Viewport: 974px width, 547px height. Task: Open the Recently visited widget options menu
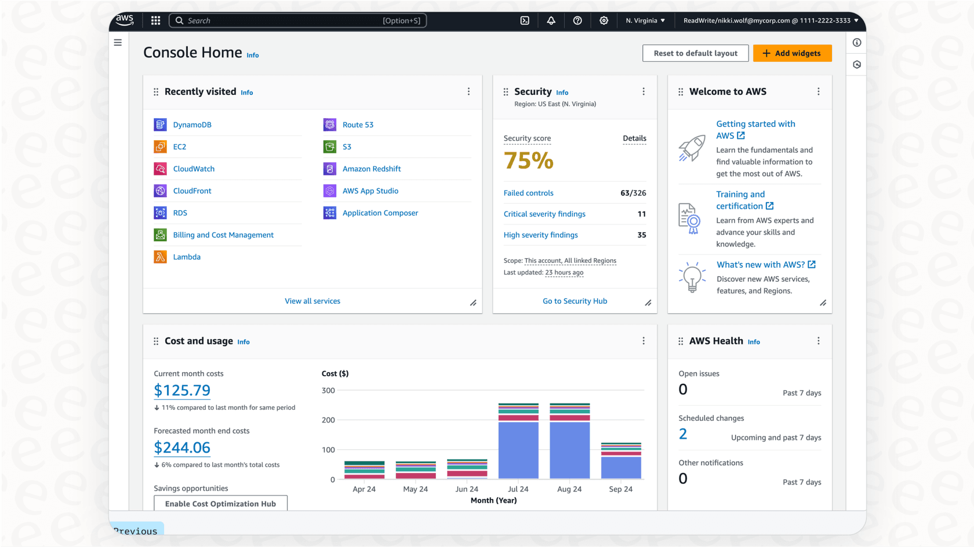tap(468, 91)
